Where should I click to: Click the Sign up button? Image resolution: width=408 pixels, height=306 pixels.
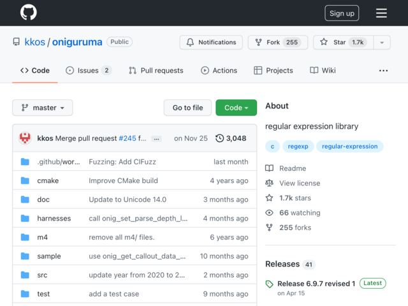[342, 13]
